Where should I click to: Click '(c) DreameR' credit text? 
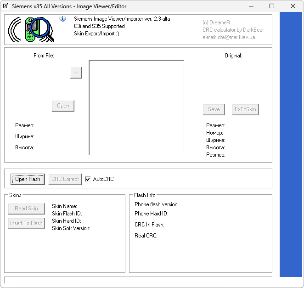click(x=216, y=23)
